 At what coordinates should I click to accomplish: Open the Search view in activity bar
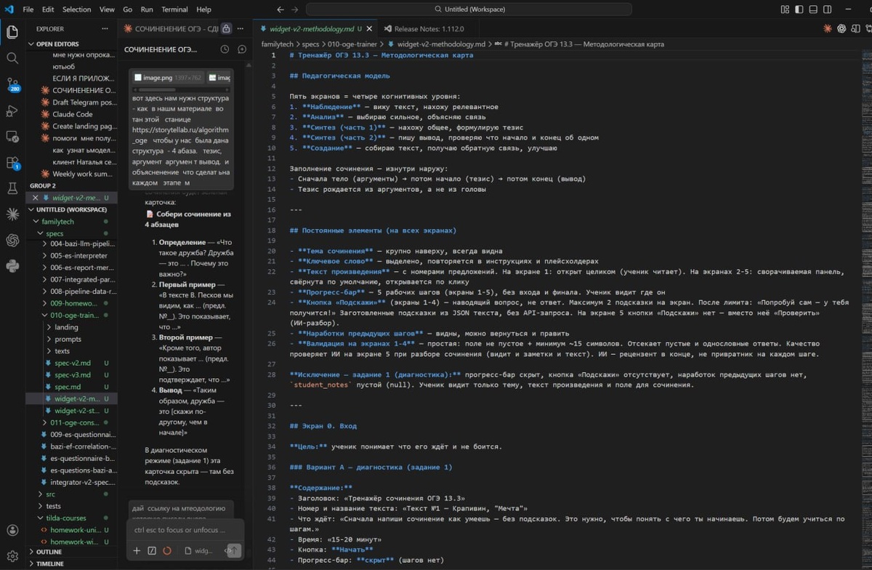click(x=12, y=58)
